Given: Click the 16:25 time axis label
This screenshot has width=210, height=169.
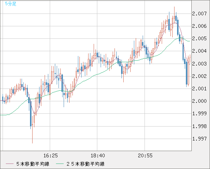Looking at the screenshot, I should pyautogui.click(x=50, y=155).
